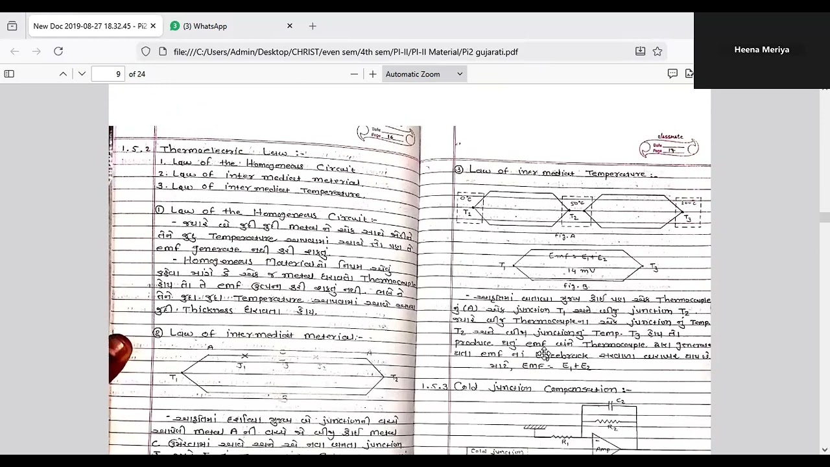Go to the next PDF page
Screen dimensions: 830x467
[x=82, y=74]
